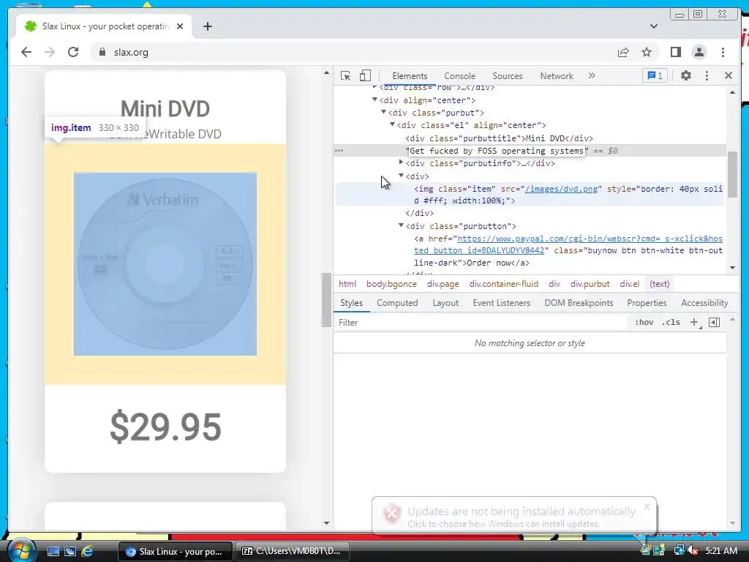Click Show Desktop quick launch icon
749x562 pixels.
pyautogui.click(x=53, y=551)
